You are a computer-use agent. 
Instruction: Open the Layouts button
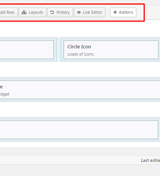click(x=32, y=12)
